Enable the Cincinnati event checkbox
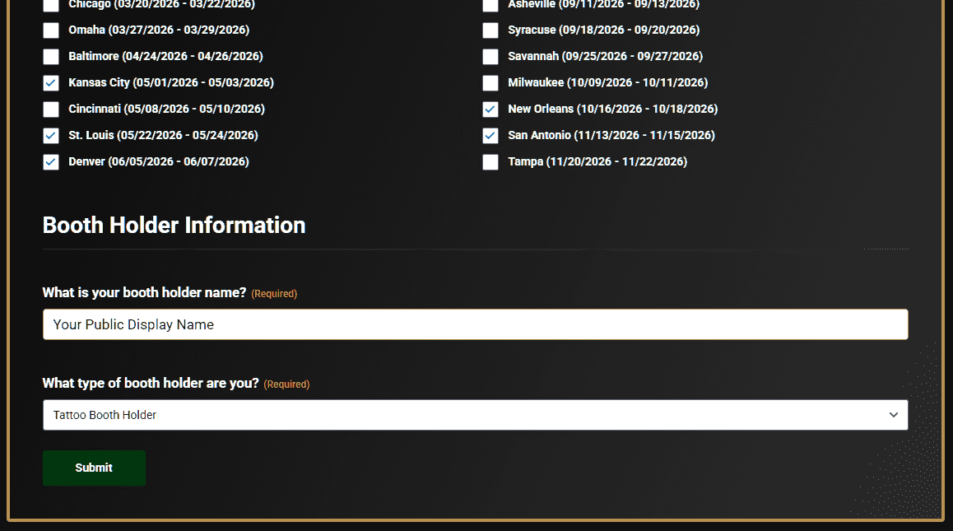This screenshot has height=531, width=953. pyautogui.click(x=51, y=109)
